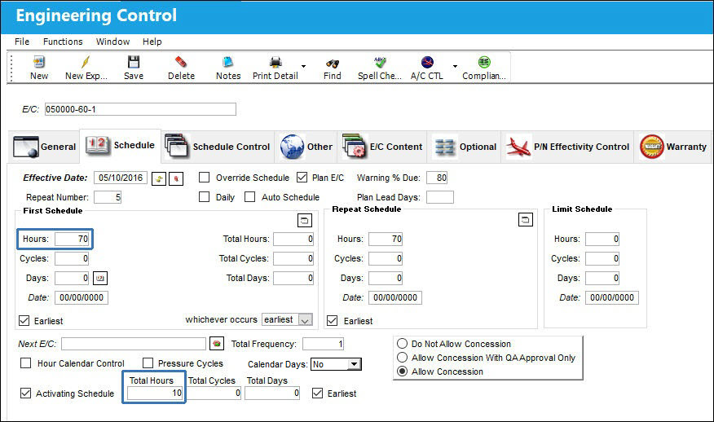Enable the Auto Schedule checkbox
This screenshot has width=714, height=422.
[x=249, y=196]
